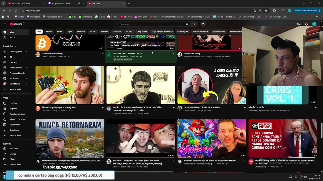
Task: Select the Mixes filter chip
Action: 60,32
